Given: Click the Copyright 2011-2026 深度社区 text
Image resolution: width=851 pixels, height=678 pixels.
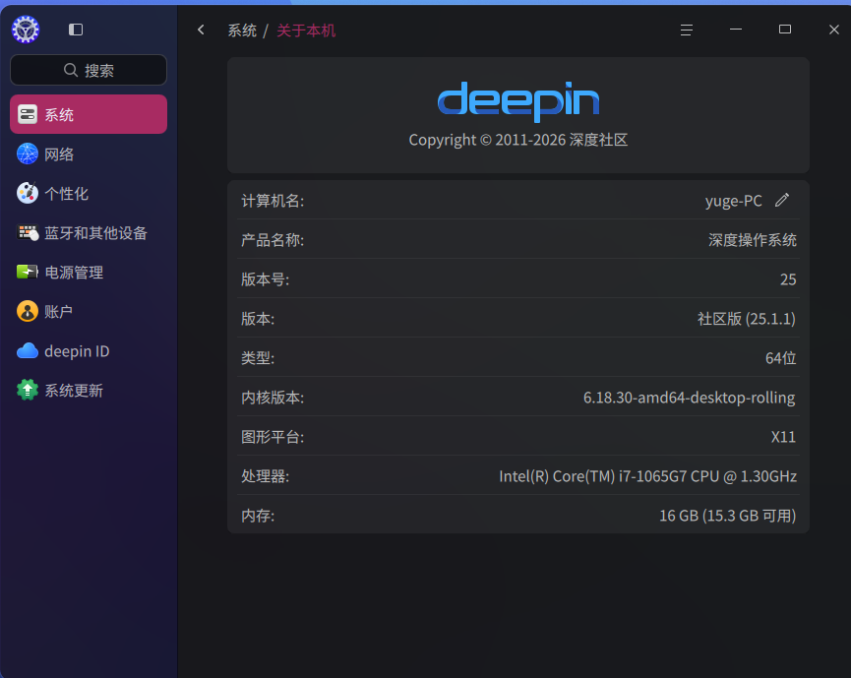Looking at the screenshot, I should click(518, 140).
